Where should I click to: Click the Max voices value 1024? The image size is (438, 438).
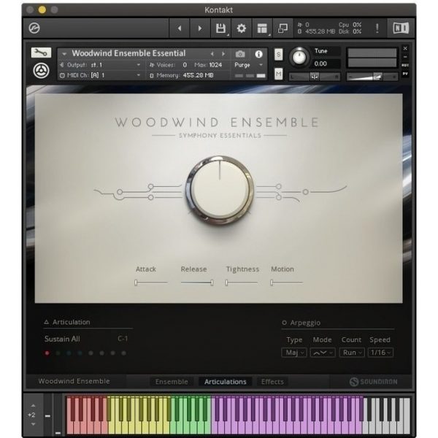215,65
